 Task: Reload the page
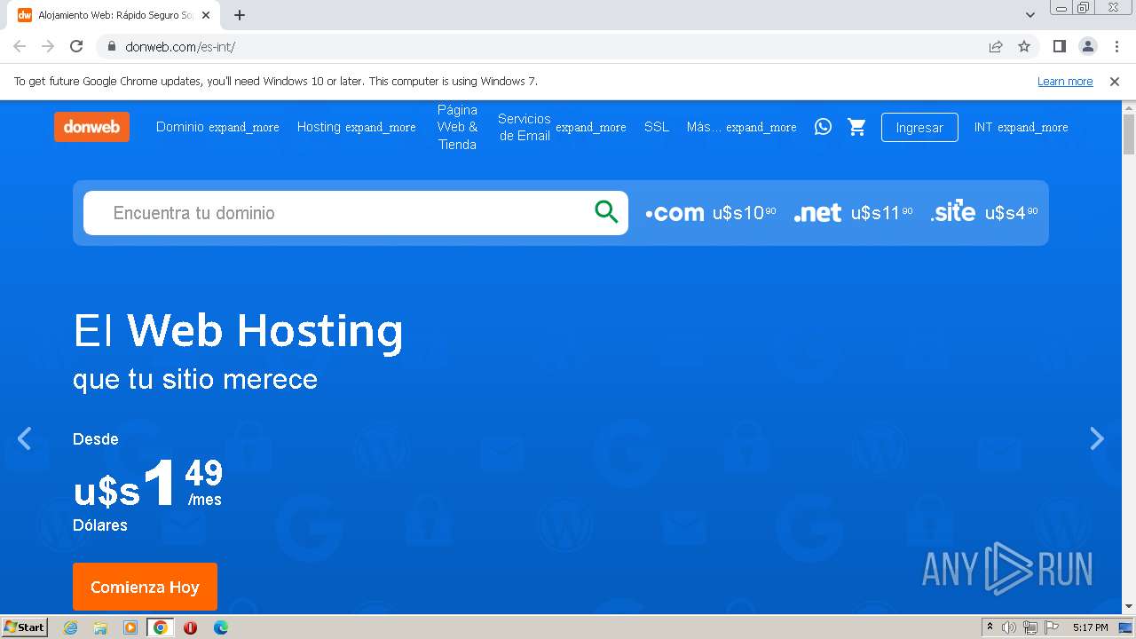click(77, 46)
